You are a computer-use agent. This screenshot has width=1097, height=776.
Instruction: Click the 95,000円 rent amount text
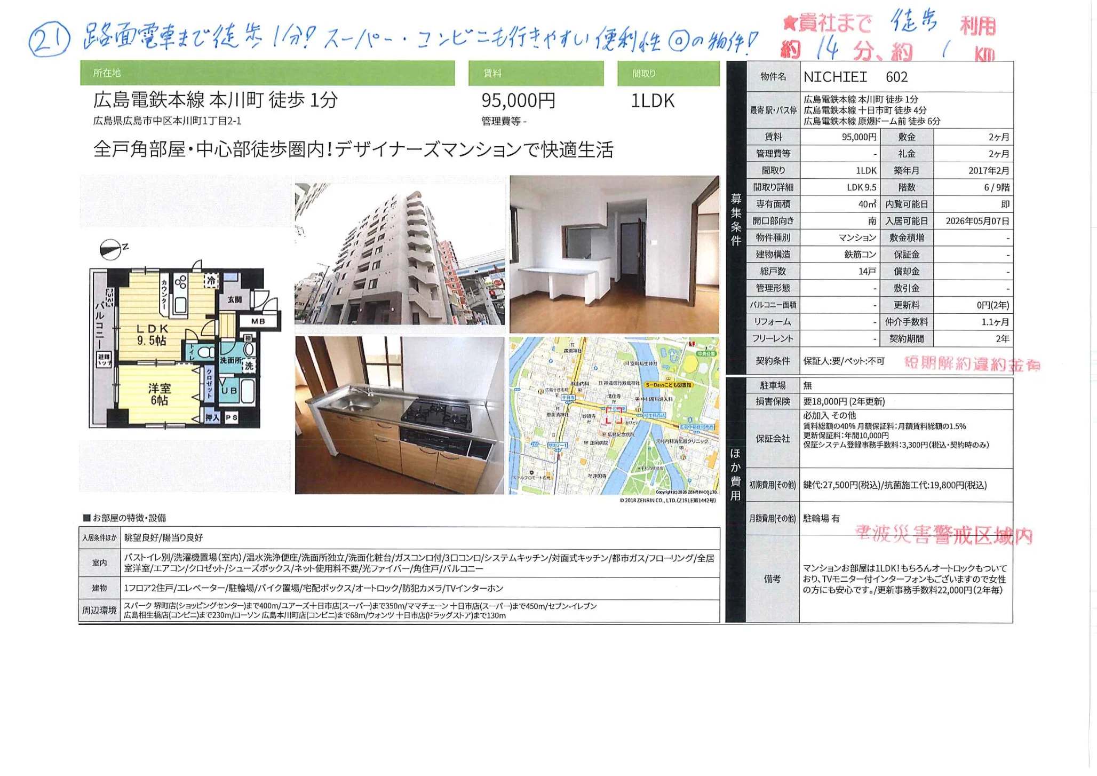pyautogui.click(x=518, y=100)
